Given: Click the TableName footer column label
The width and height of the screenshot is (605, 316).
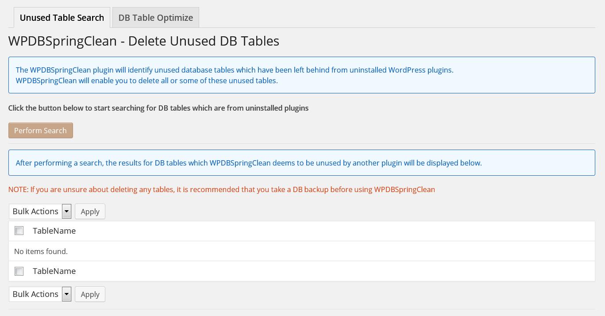Looking at the screenshot, I should [x=54, y=271].
